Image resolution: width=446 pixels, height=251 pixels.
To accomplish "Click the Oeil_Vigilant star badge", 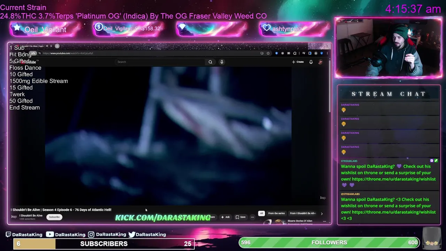I will tap(45, 29).
